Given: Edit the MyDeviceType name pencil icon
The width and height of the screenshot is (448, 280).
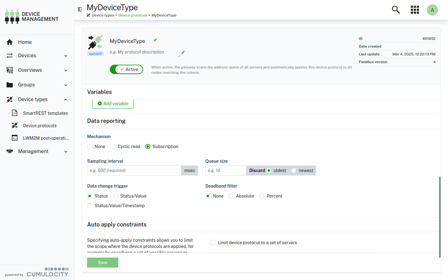Looking at the screenshot, I should click(x=155, y=40).
